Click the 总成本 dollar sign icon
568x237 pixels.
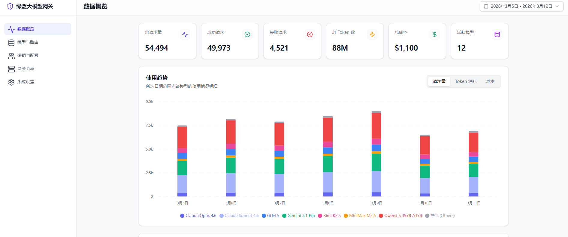tap(435, 34)
